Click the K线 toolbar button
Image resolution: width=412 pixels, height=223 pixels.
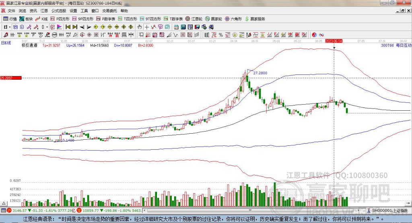41,19
